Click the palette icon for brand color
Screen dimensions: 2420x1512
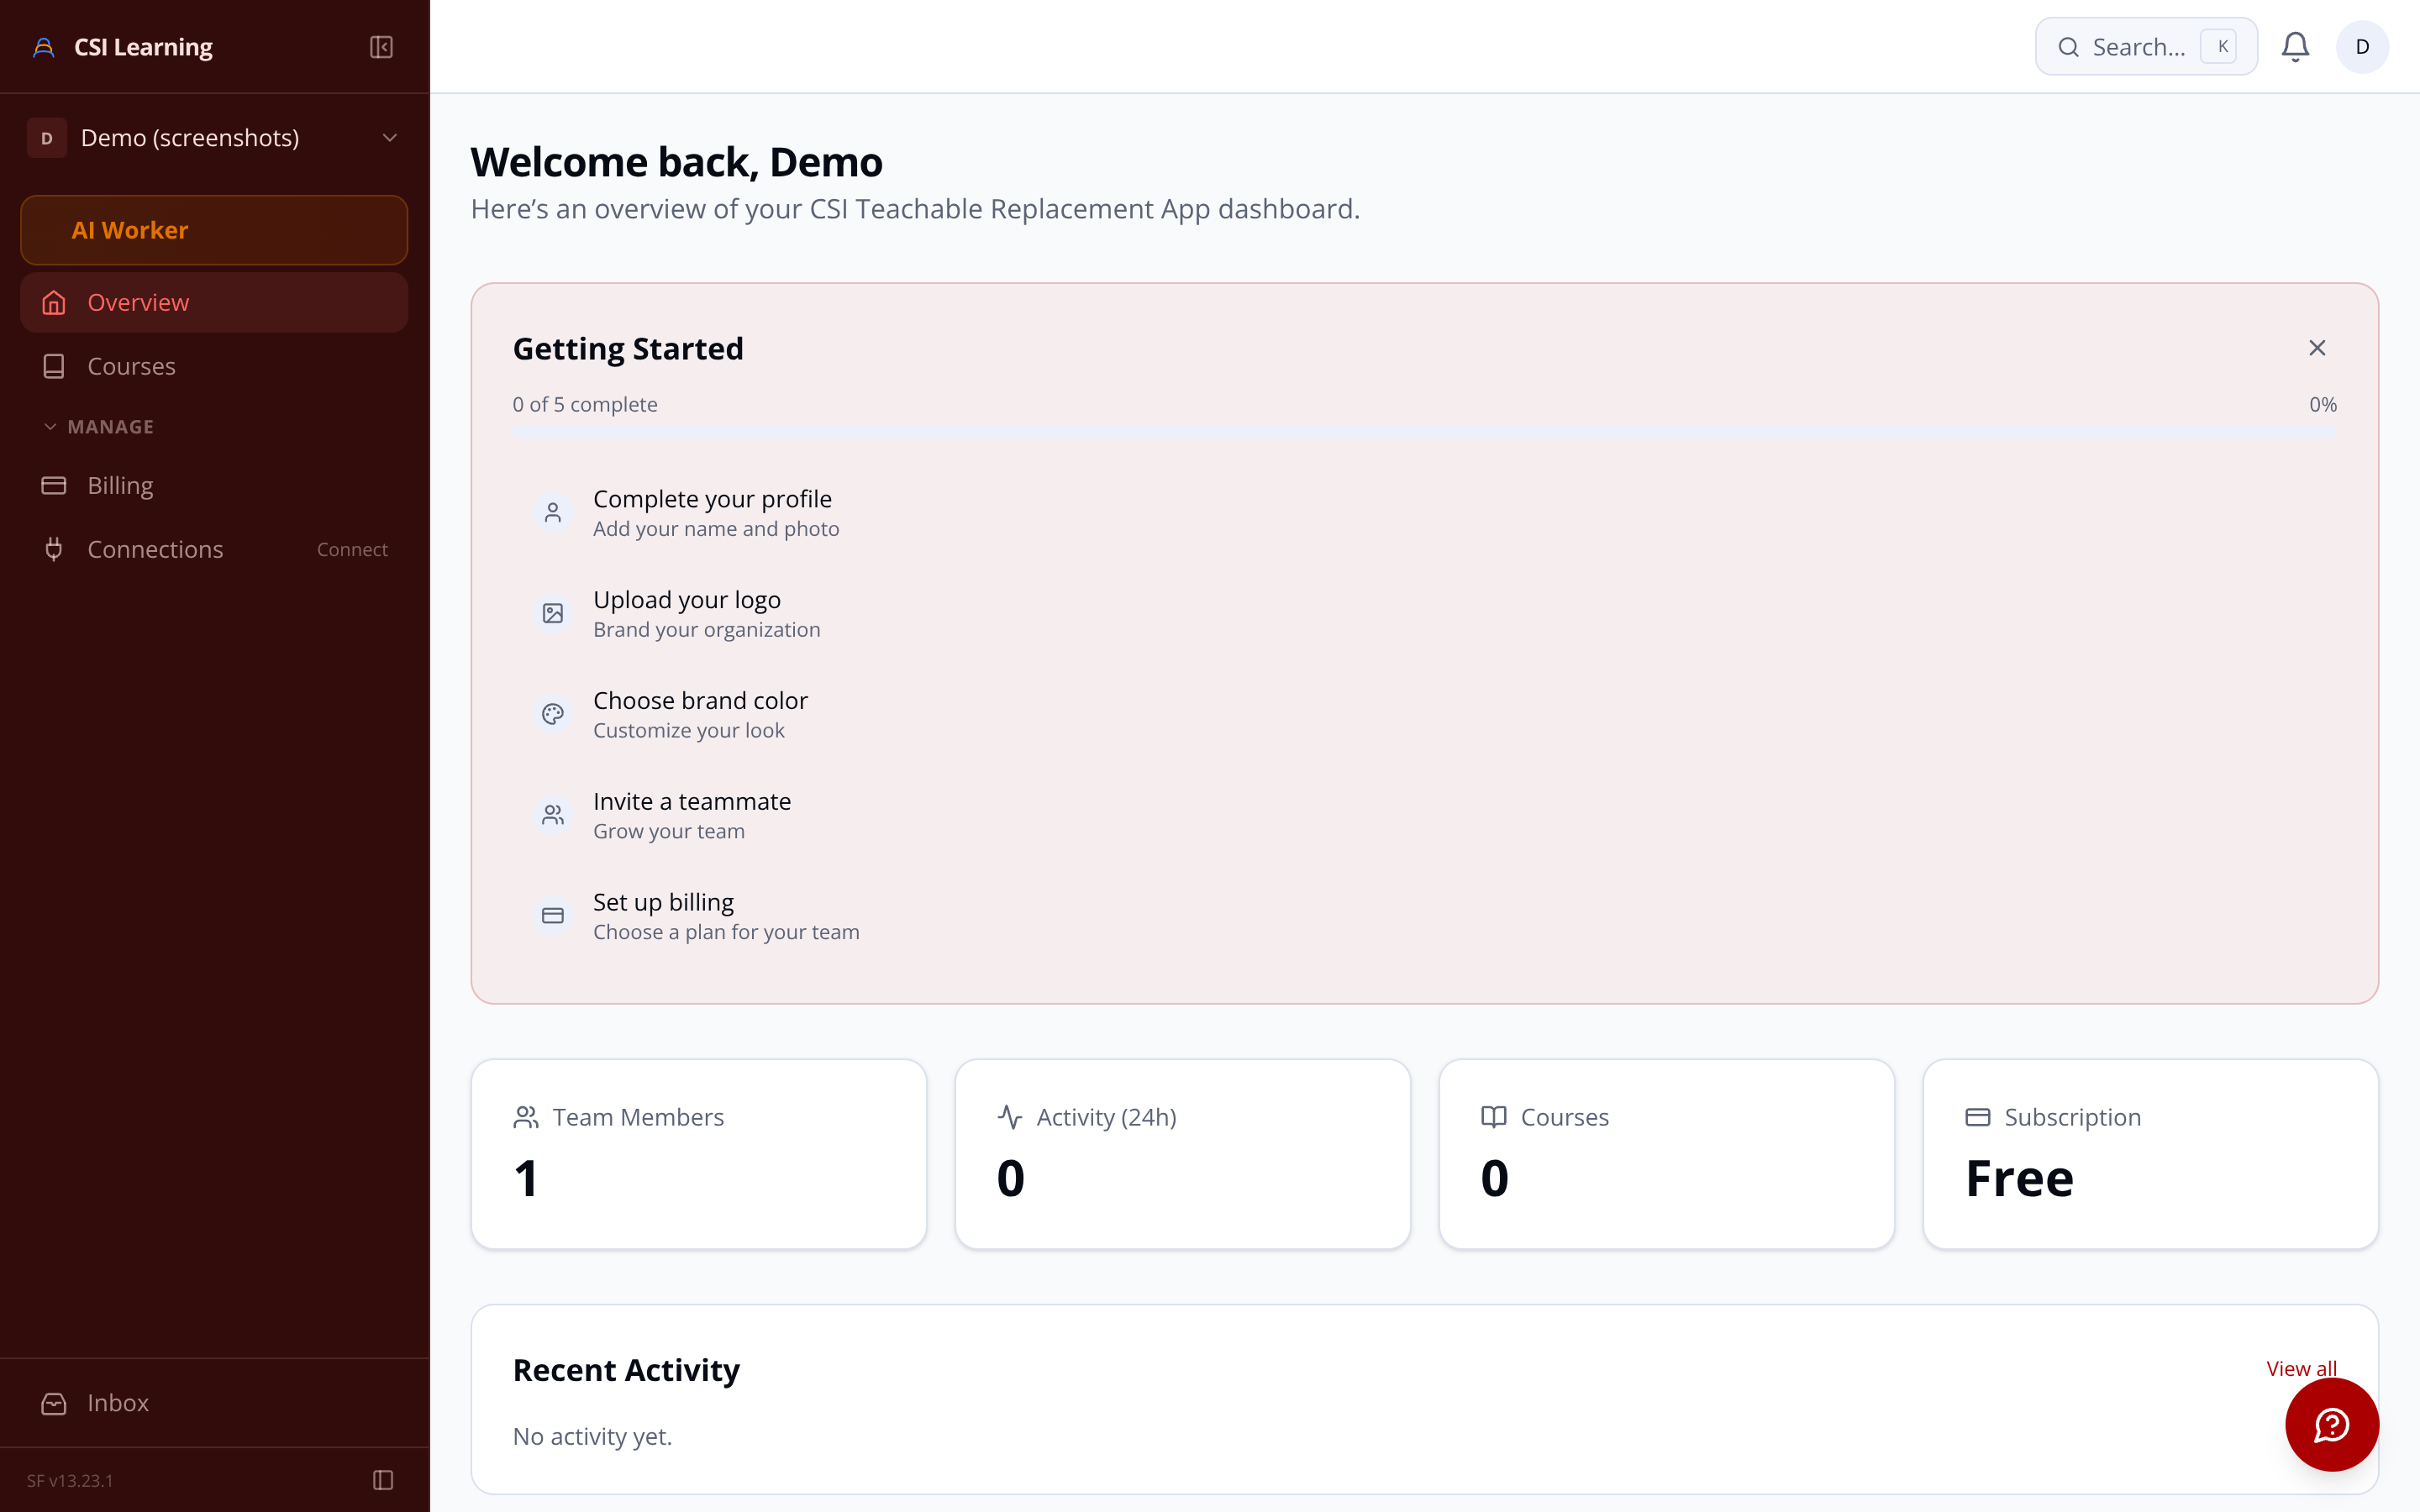[x=553, y=714]
